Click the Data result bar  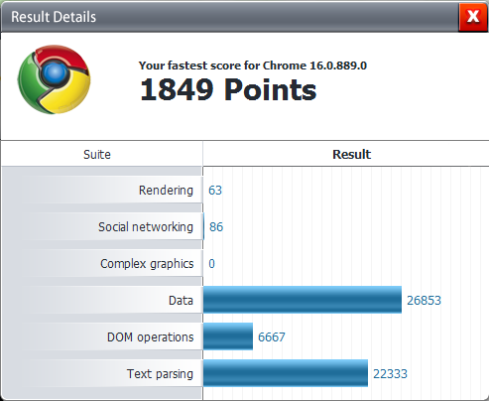coord(303,300)
